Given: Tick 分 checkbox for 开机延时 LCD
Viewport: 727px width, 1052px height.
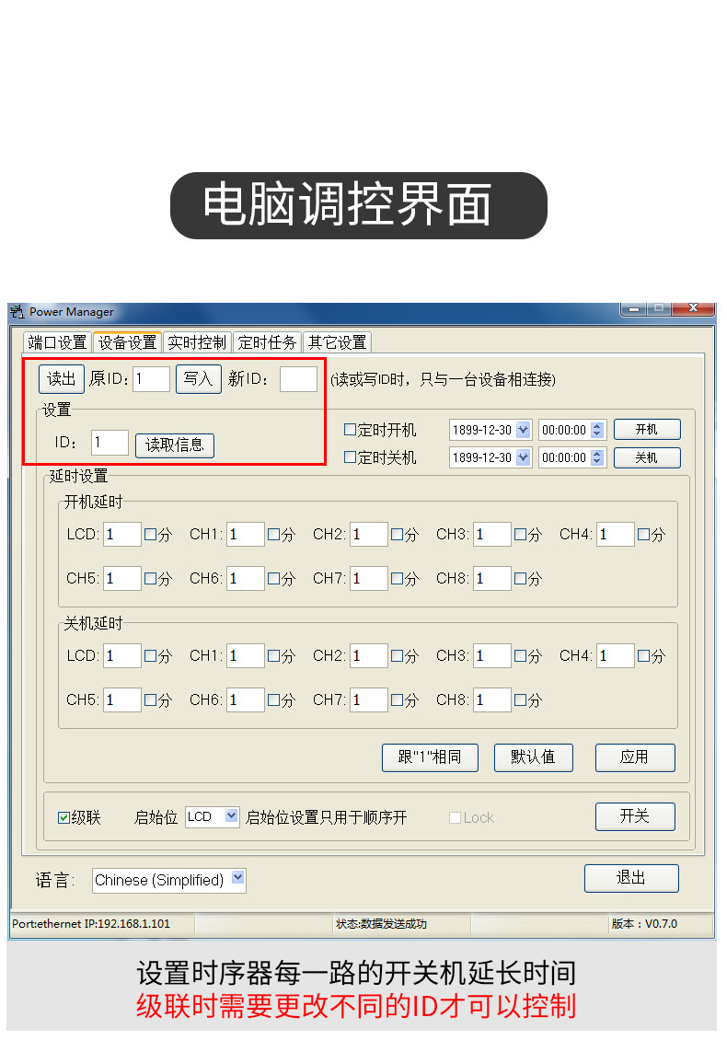Looking at the screenshot, I should click(x=150, y=534).
